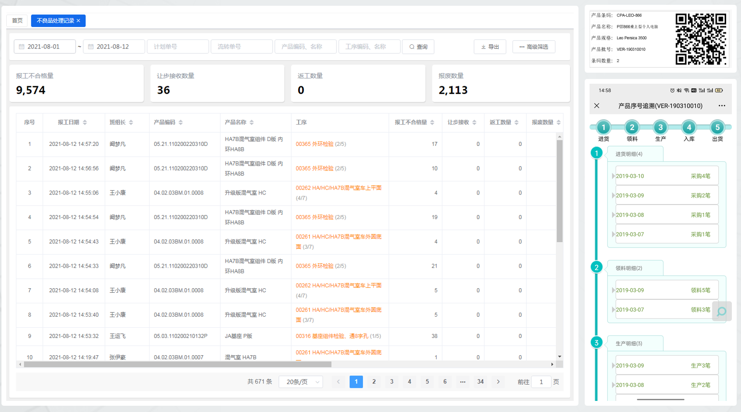Tap the floating search icon in mobile panel
The image size is (741, 412).
(x=721, y=312)
